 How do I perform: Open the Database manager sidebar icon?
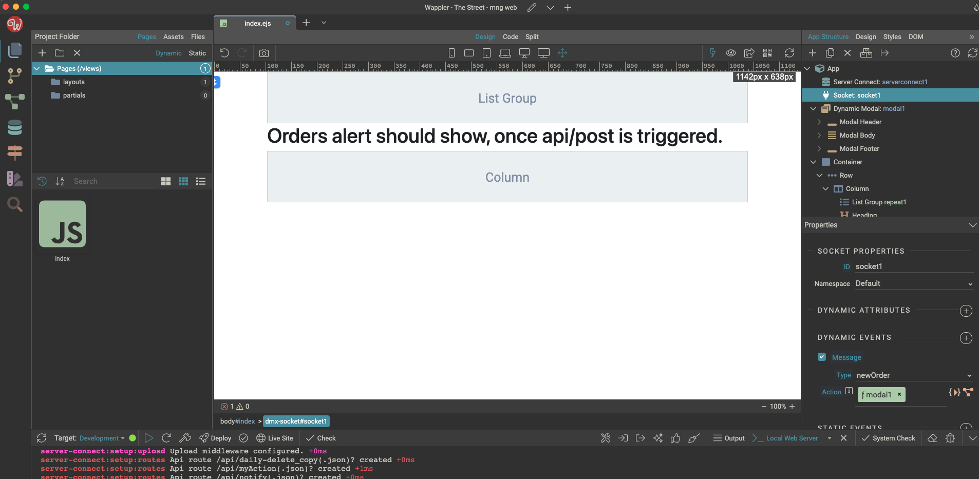[14, 127]
